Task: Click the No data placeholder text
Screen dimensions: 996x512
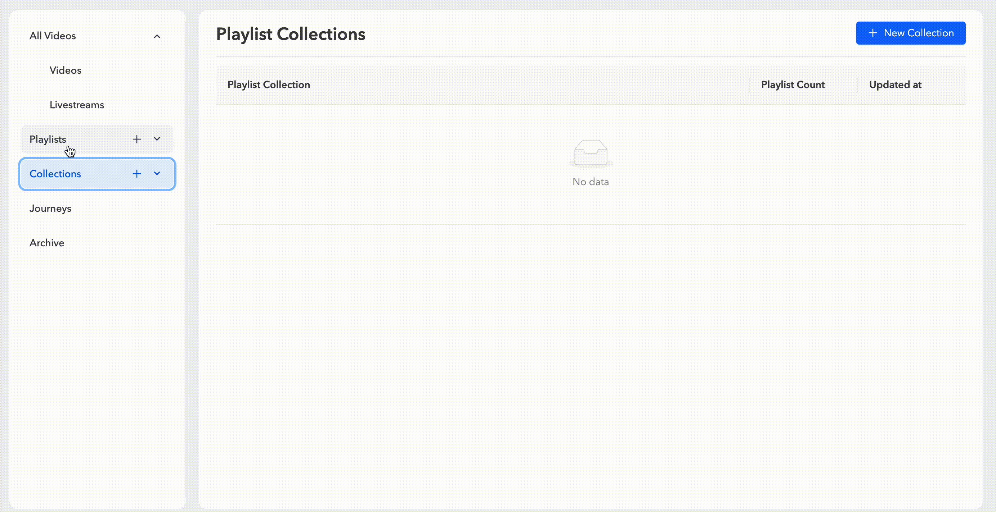Action: [x=591, y=182]
